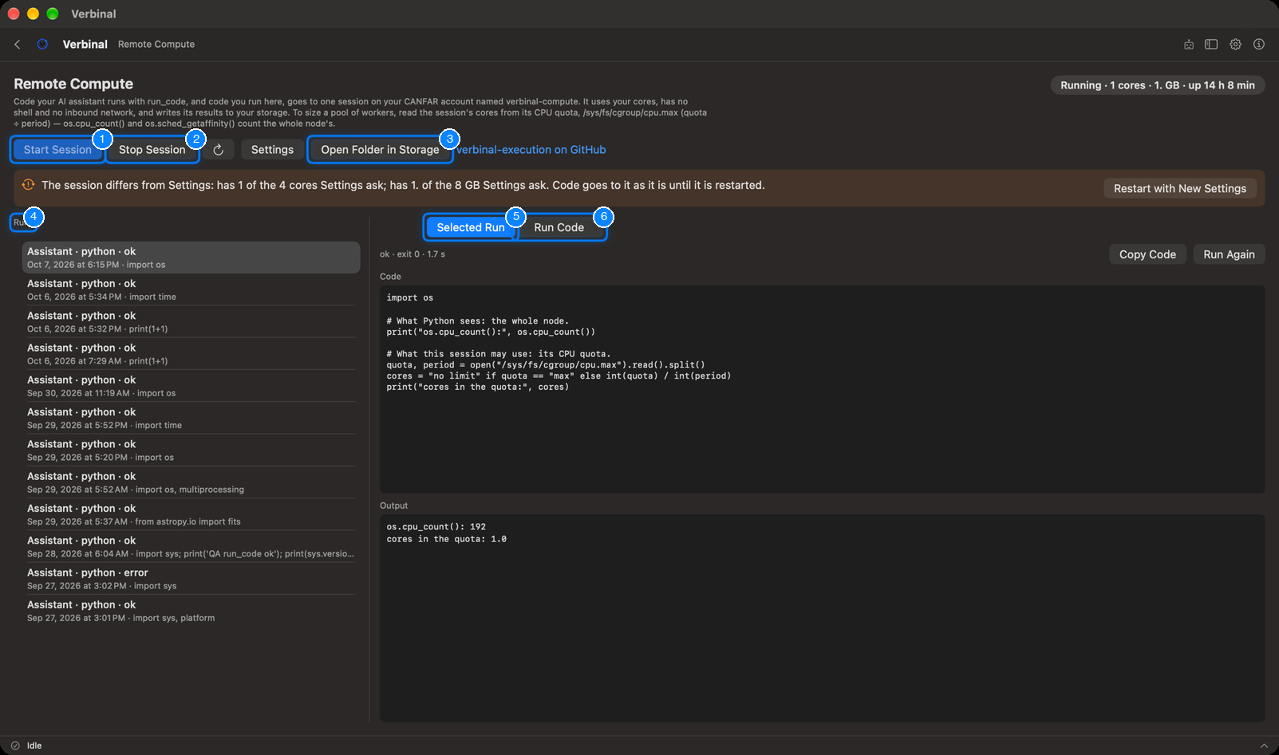This screenshot has width=1279, height=755.
Task: Open the AI assistant robot icon
Action: [x=1189, y=45]
